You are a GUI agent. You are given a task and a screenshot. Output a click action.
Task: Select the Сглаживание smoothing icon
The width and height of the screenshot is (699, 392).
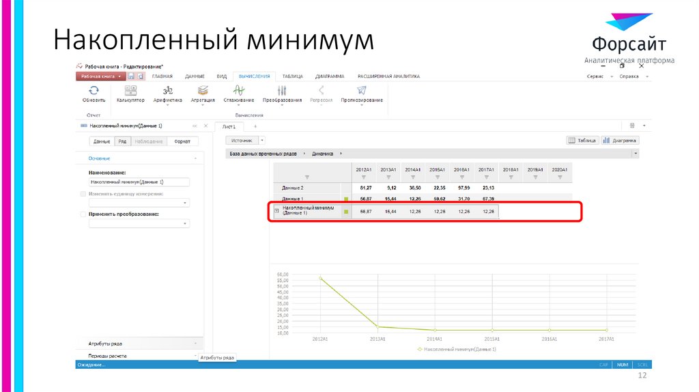pos(239,90)
